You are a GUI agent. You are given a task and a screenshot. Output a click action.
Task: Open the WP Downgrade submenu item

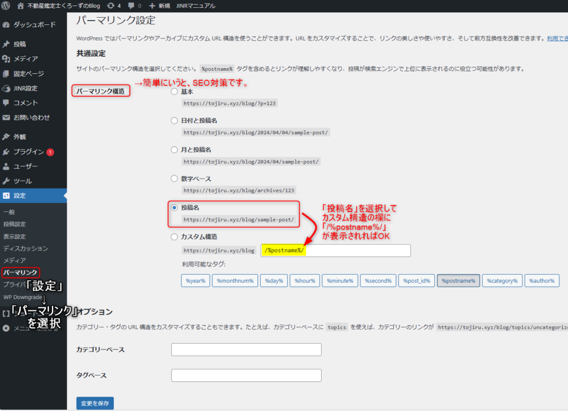point(23,297)
